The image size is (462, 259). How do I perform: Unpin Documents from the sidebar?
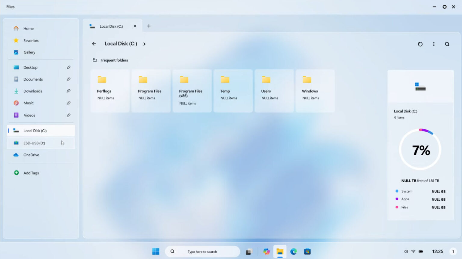(x=69, y=79)
